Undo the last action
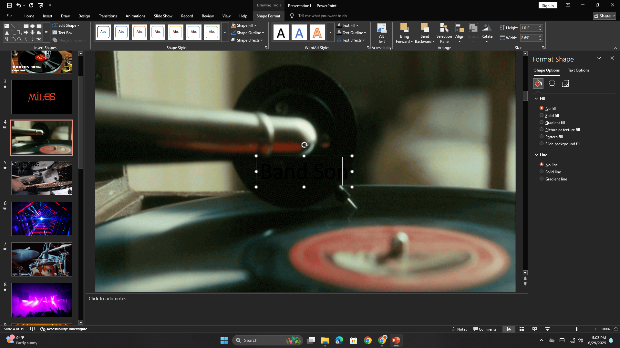The height and width of the screenshot is (348, 620). 18,5
